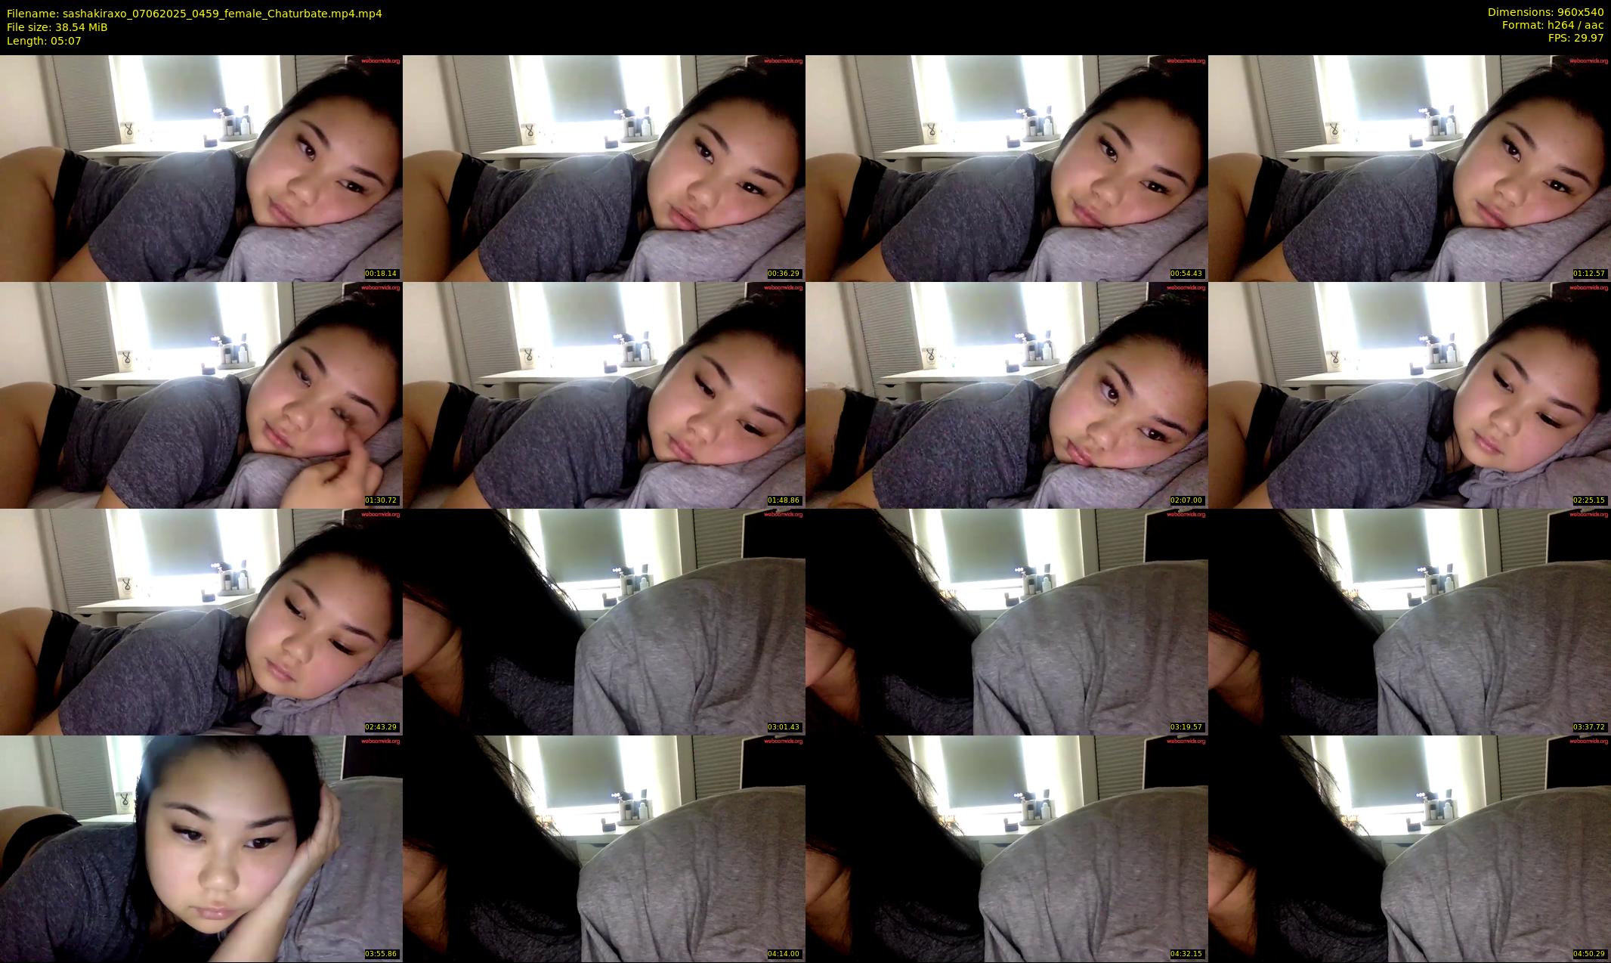Click the thumbnail timestamped 00:18.14
The image size is (1611, 963).
[201, 168]
